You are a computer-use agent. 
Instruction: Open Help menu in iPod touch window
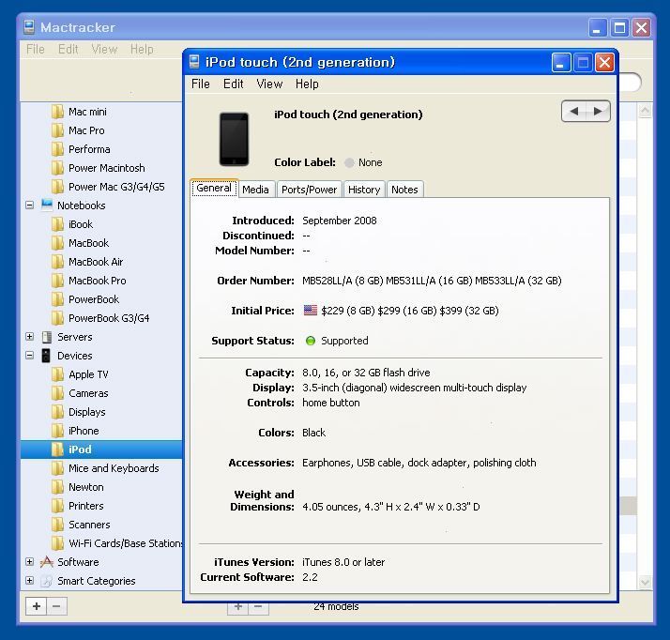point(307,84)
